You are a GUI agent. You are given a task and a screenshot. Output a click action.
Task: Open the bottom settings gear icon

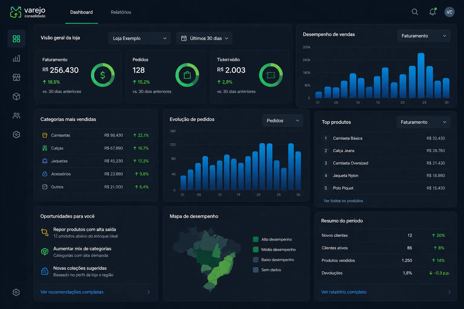16,292
